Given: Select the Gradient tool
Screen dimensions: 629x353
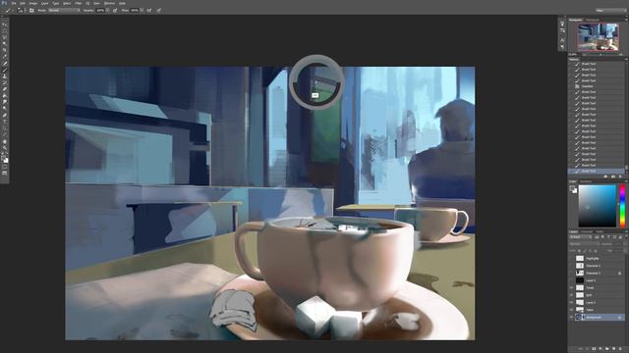Looking at the screenshot, I should coord(5,95).
